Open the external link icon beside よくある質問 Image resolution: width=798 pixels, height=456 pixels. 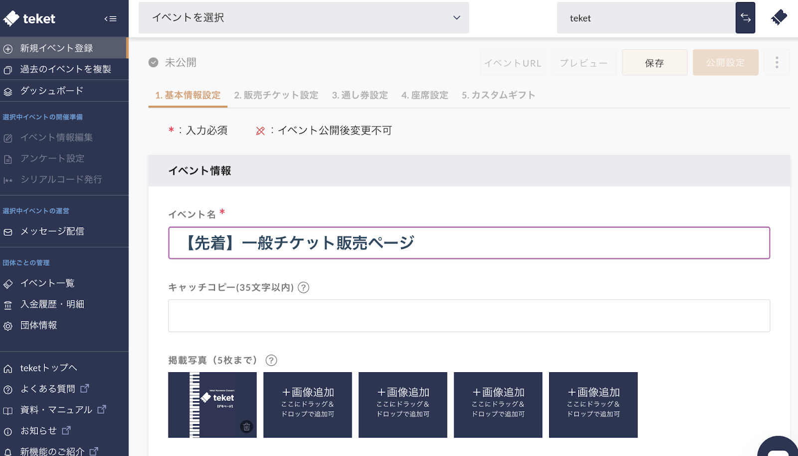click(85, 388)
